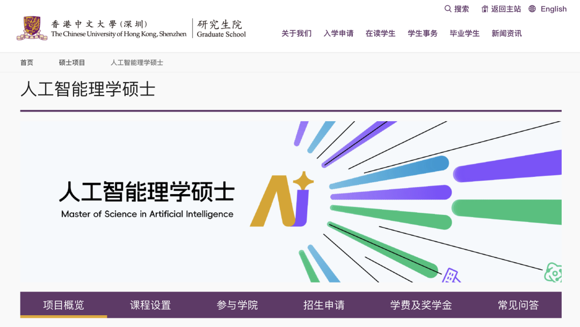Open the 入学申请 menu
Viewport: 580px width, 327px height.
pyautogui.click(x=338, y=34)
